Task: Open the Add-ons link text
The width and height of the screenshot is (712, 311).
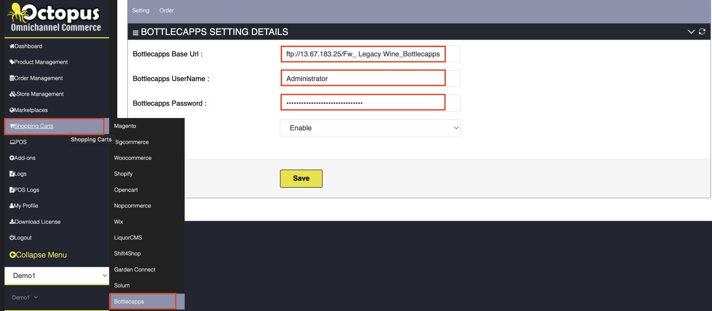Action: (x=25, y=158)
